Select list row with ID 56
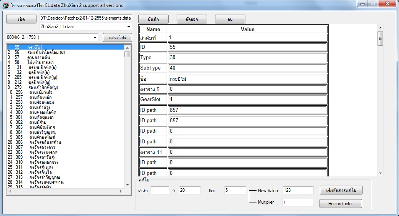399x216 pixels. click(65, 52)
